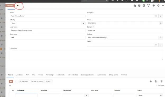Open the Credentials tab
The height and width of the screenshot is (97, 165).
61,75
